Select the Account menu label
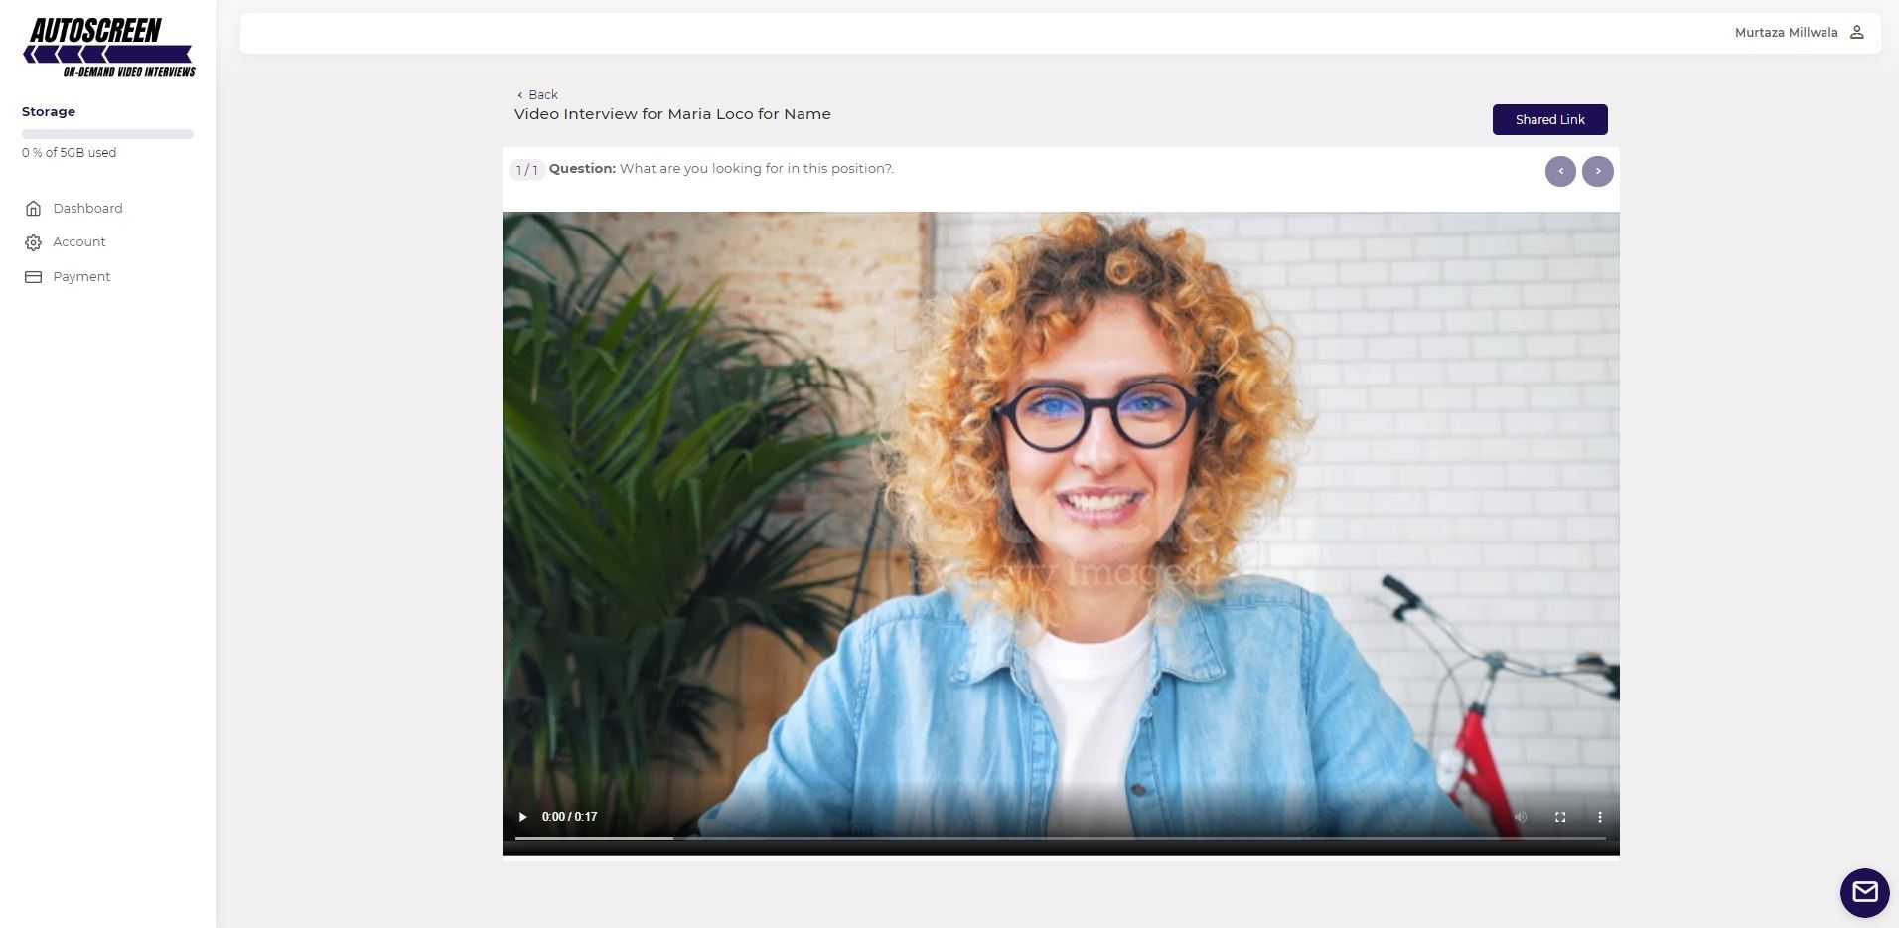Viewport: 1899px width, 928px height. (x=79, y=242)
